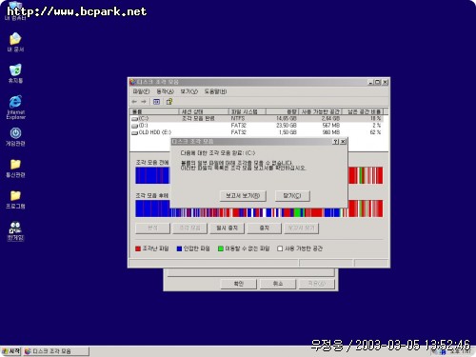Viewport: 476px width, 357px height.
Task: Click 확인 in the window behind the defragmenter
Action: (238, 284)
